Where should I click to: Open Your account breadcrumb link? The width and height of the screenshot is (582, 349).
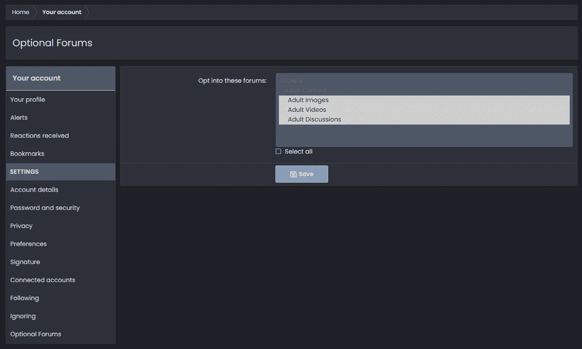[x=62, y=12]
